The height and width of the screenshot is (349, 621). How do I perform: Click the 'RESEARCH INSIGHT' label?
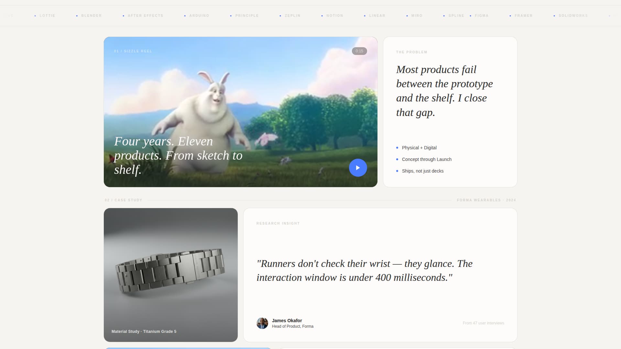pos(278,223)
